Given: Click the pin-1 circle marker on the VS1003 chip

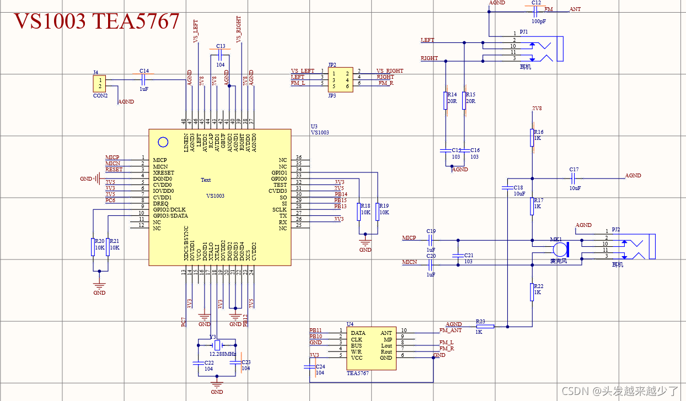Looking at the screenshot, I should 163,142.
